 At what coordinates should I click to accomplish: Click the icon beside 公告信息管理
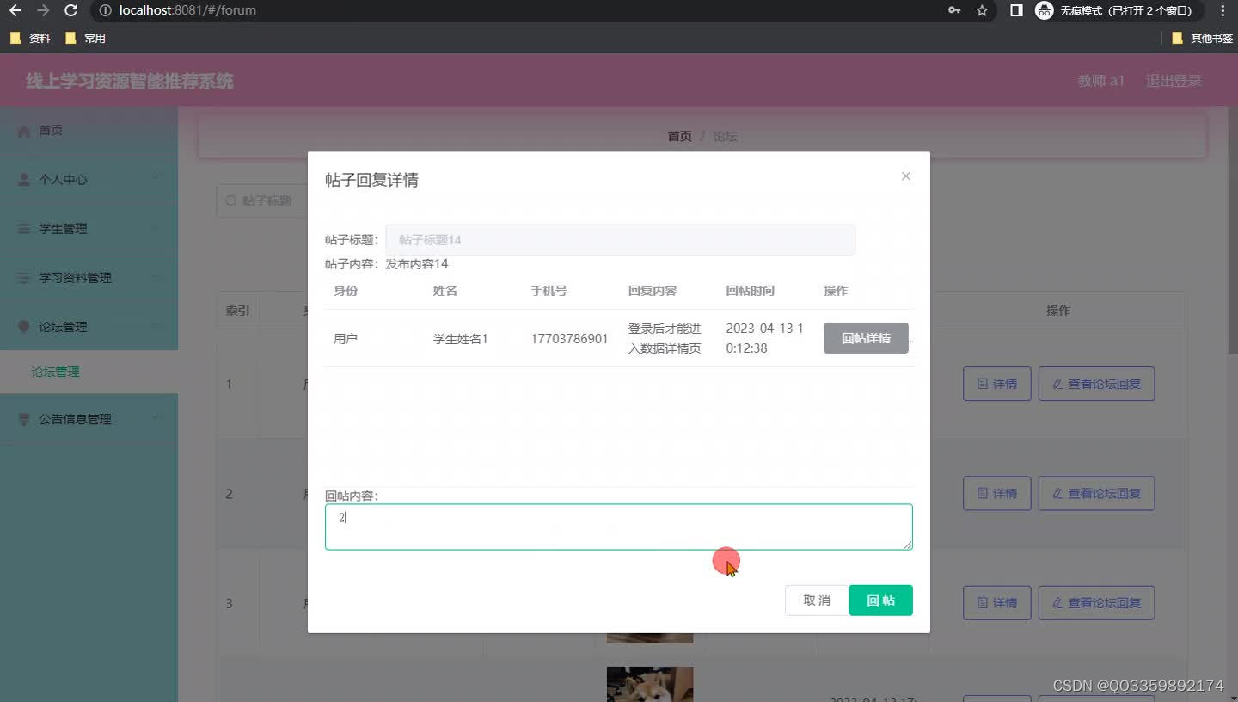(x=24, y=419)
